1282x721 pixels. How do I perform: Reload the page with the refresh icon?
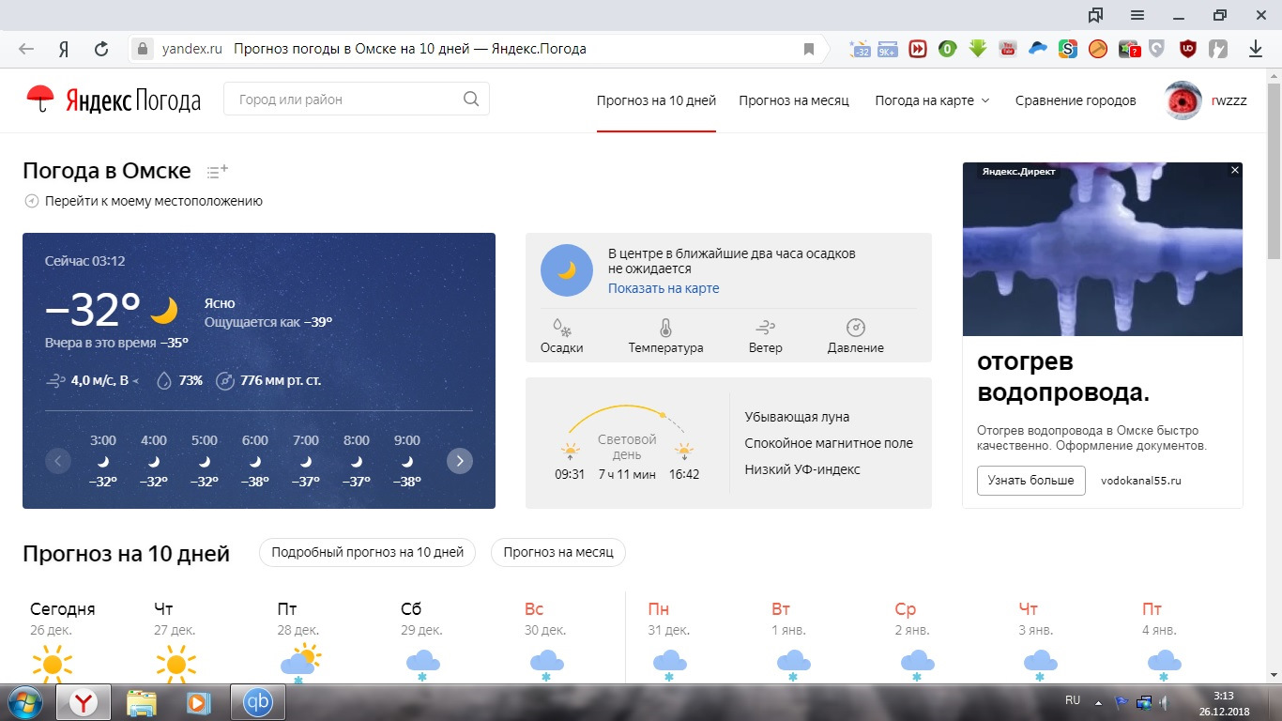(101, 49)
